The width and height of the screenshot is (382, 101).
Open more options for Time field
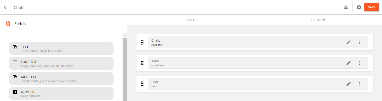pos(359,63)
